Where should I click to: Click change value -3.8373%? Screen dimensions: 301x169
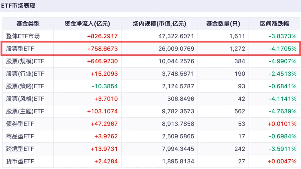(283, 36)
